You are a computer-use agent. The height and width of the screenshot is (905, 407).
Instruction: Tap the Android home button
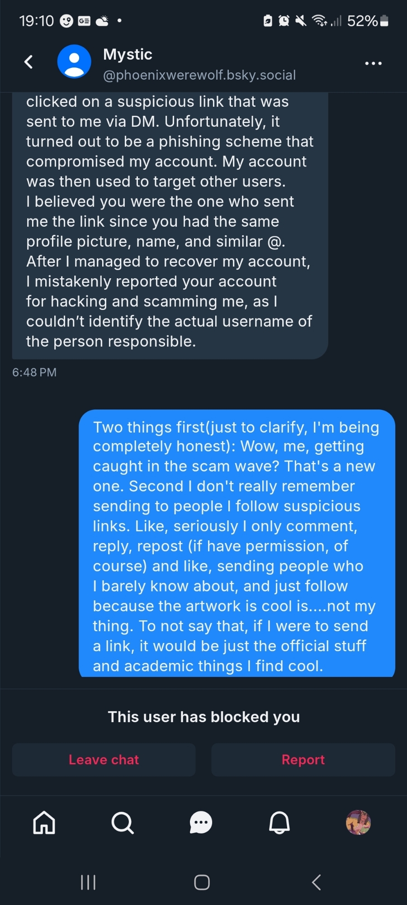click(202, 882)
